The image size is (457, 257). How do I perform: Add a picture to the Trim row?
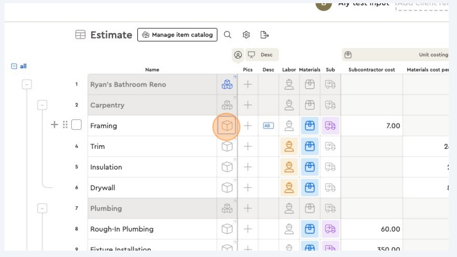click(248, 147)
